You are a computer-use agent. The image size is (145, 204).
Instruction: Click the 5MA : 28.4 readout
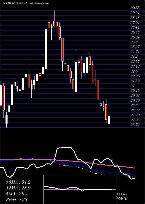point(17,194)
